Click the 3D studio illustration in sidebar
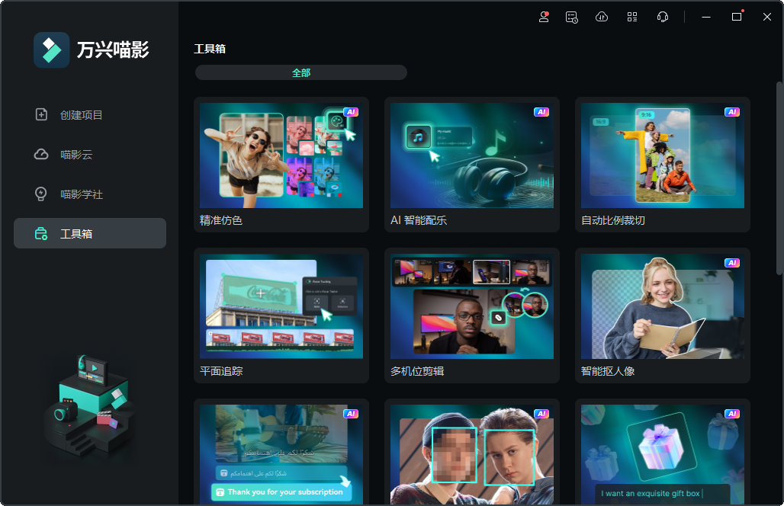The width and height of the screenshot is (784, 506). coord(89,405)
